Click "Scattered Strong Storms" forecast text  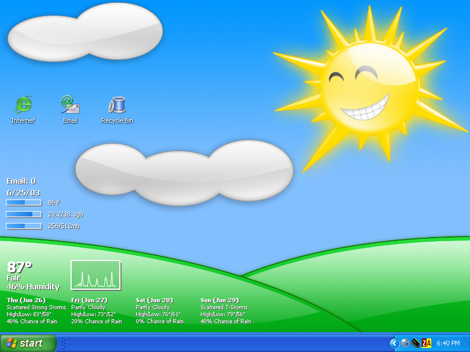tap(36, 307)
